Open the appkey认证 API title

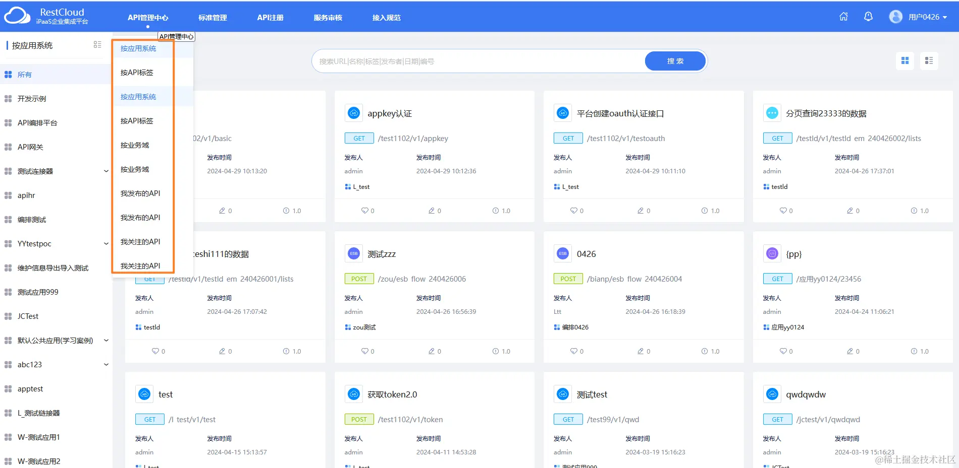(390, 113)
